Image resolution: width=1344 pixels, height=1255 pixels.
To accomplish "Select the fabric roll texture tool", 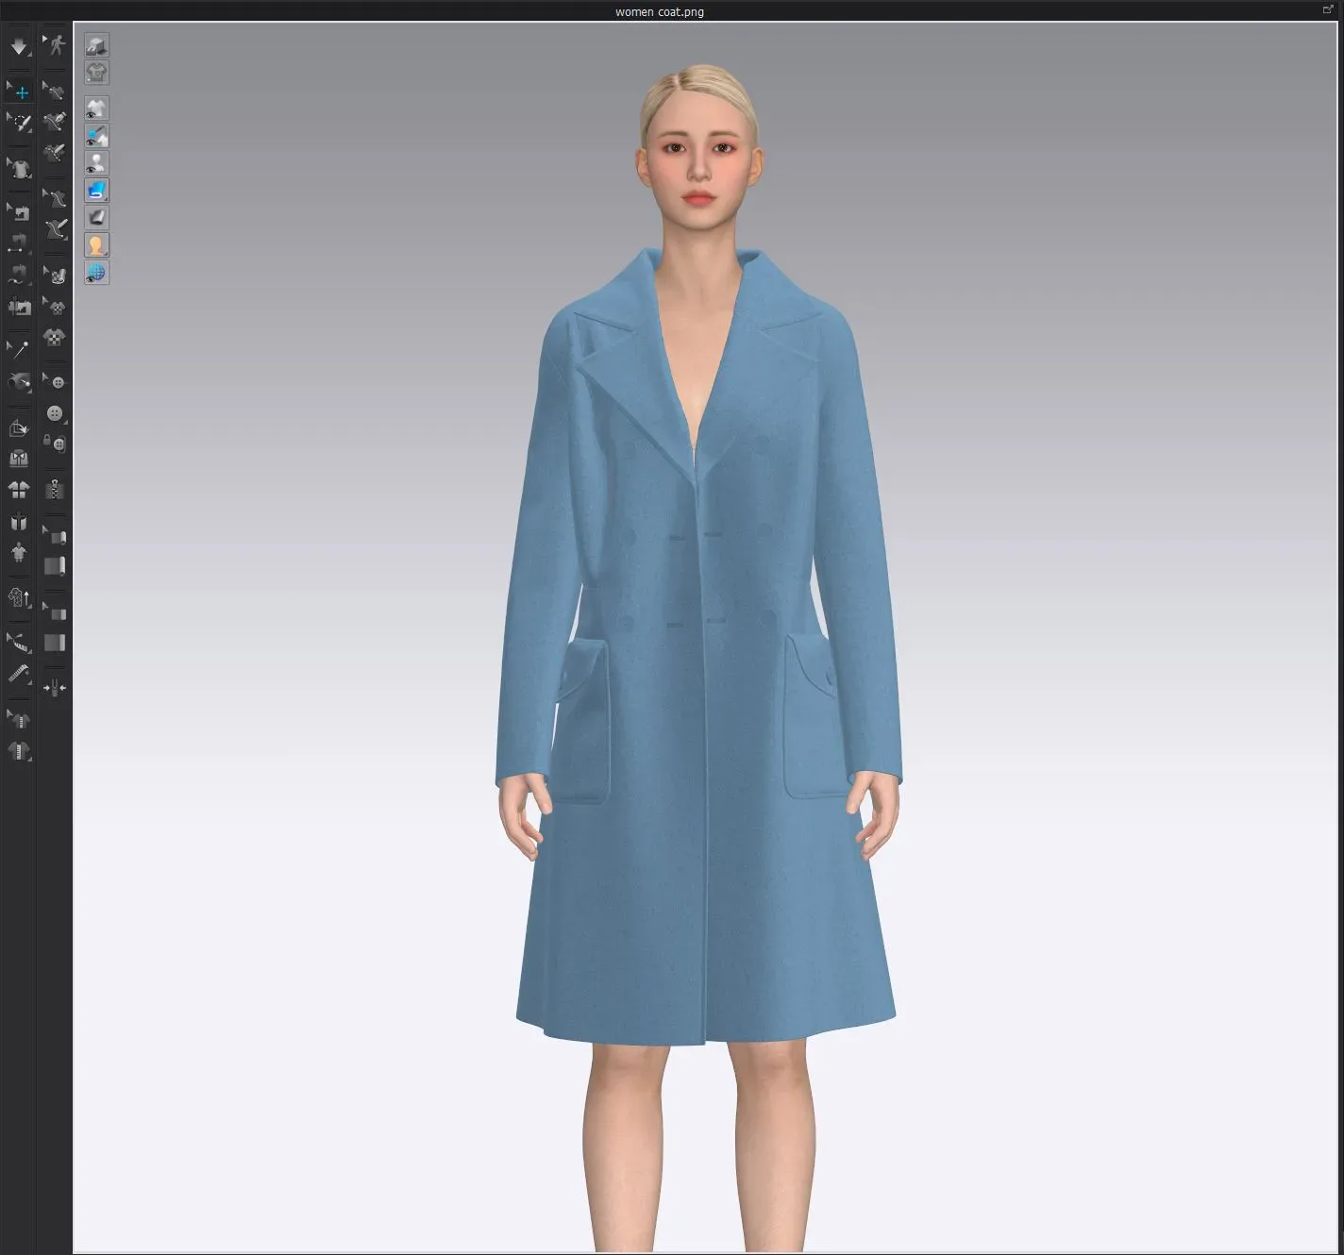I will point(57,535).
